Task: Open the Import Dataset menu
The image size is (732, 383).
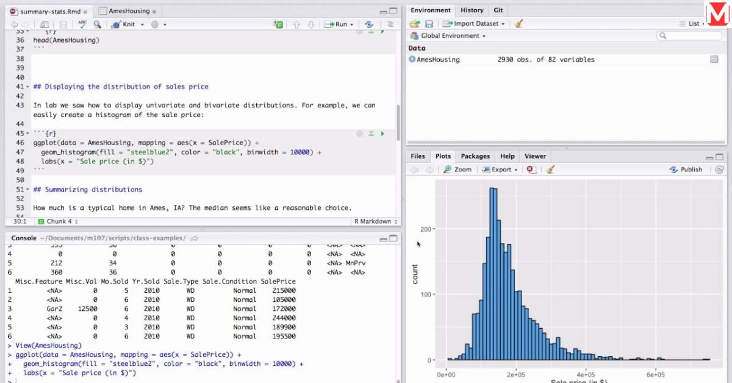Action: coord(474,24)
